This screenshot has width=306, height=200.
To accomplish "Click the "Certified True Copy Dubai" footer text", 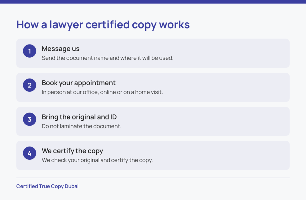I will pos(48,186).
